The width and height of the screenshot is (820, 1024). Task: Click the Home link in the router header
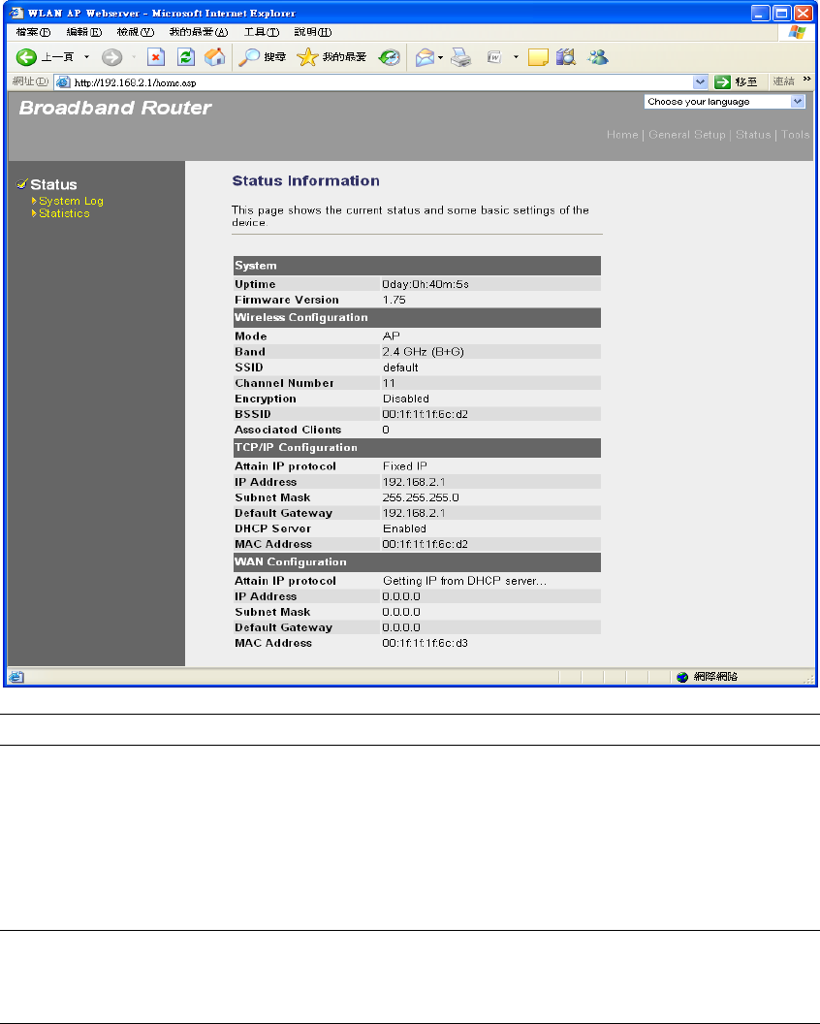coord(622,135)
